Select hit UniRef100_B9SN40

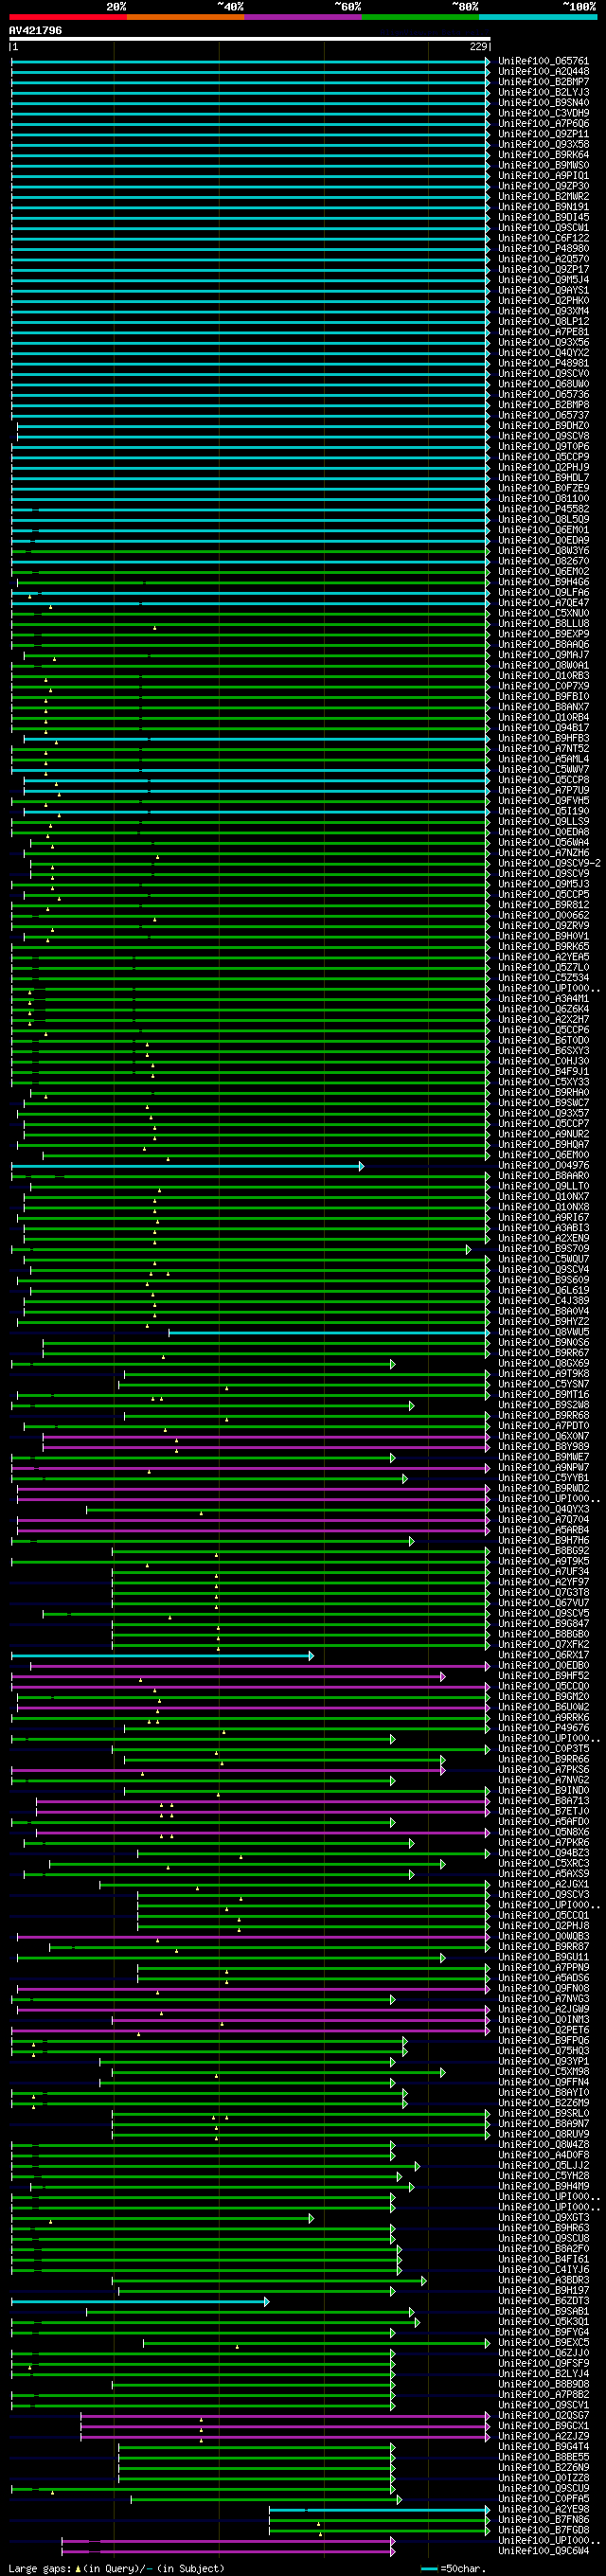click(x=544, y=102)
